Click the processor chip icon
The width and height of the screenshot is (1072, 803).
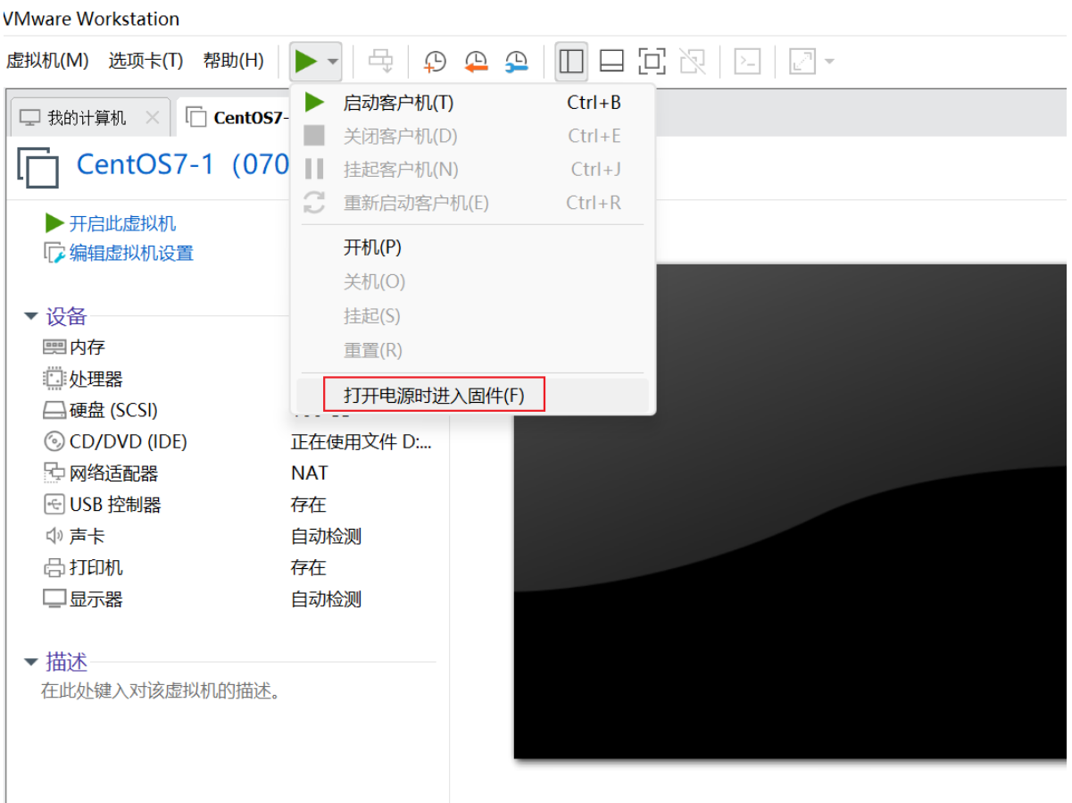(x=54, y=379)
